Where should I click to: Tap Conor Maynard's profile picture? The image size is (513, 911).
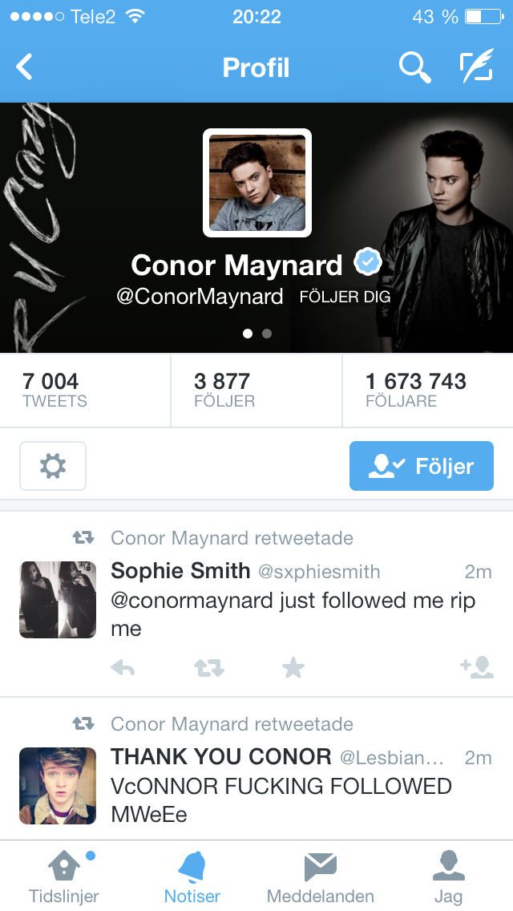256,182
